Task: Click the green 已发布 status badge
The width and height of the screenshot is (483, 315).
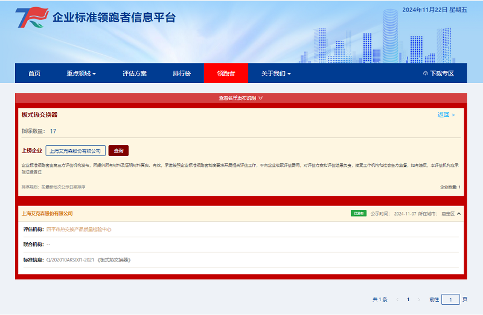Action: click(359, 214)
